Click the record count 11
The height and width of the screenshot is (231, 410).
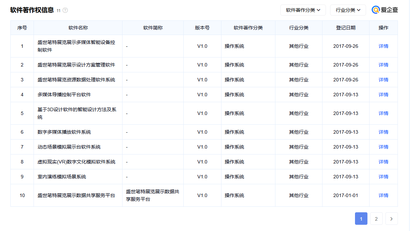(x=58, y=11)
